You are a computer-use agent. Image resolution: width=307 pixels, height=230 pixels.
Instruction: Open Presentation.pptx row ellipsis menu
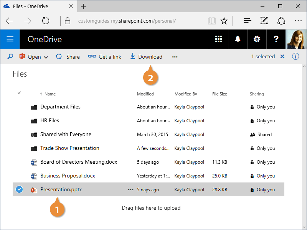pyautogui.click(x=130, y=190)
